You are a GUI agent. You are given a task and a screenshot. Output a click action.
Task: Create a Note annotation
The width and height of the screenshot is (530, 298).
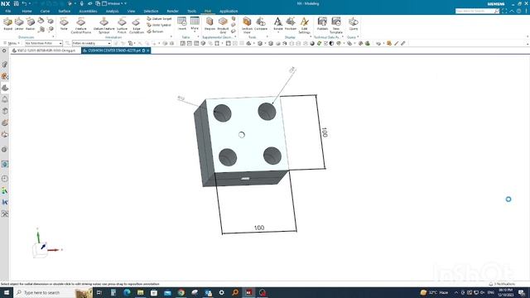click(x=64, y=24)
